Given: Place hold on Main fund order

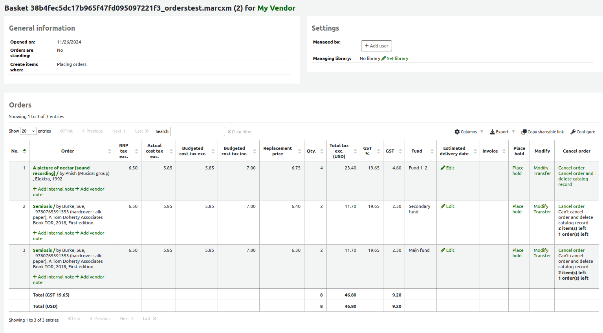Looking at the screenshot, I should click(x=518, y=253).
